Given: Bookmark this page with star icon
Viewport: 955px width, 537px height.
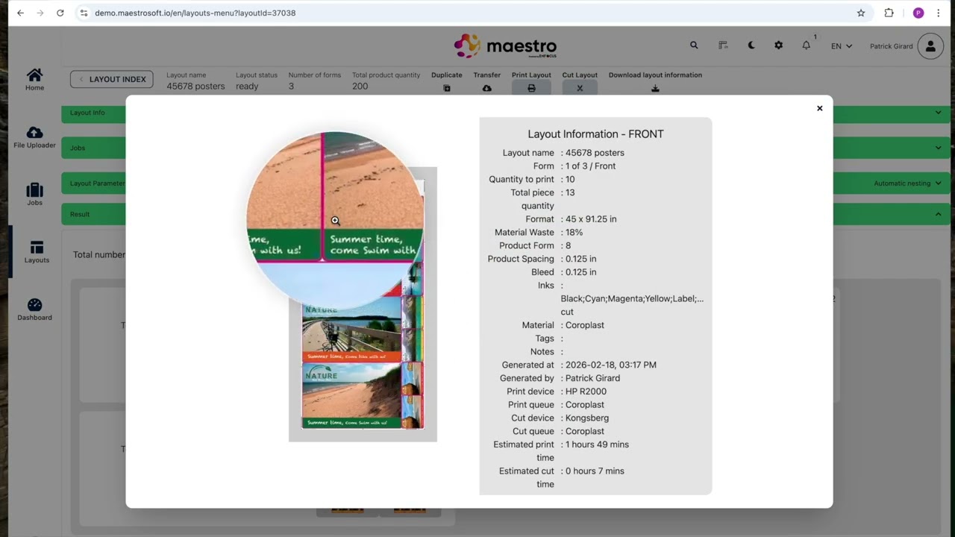Looking at the screenshot, I should (861, 13).
